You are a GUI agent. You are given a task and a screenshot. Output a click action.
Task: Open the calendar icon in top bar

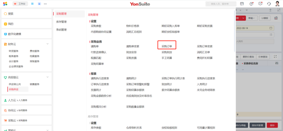[x=242, y=4]
